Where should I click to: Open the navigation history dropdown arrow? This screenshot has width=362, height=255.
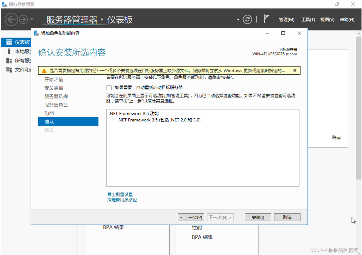[32, 19]
